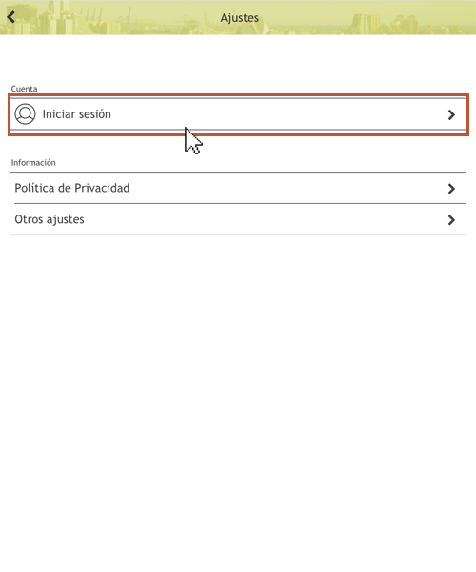Click the user profile avatar icon

click(25, 114)
